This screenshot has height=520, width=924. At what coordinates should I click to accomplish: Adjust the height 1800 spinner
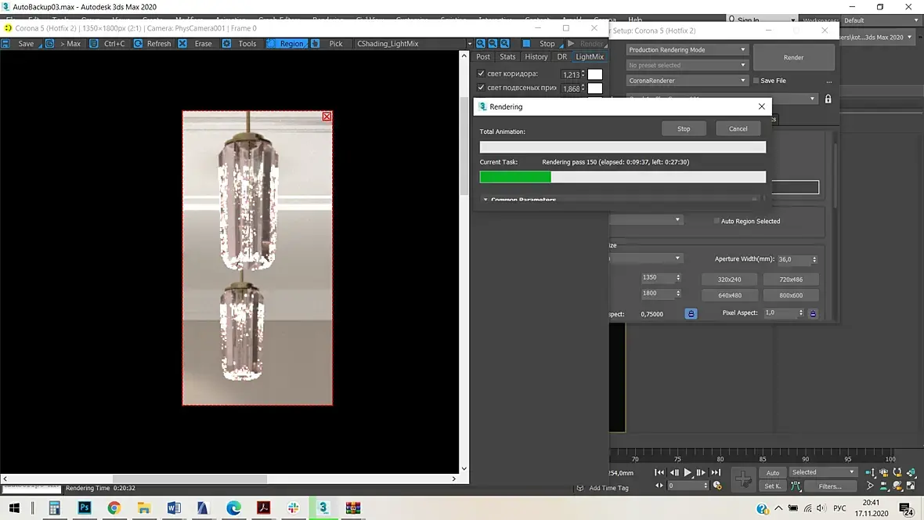pyautogui.click(x=677, y=293)
